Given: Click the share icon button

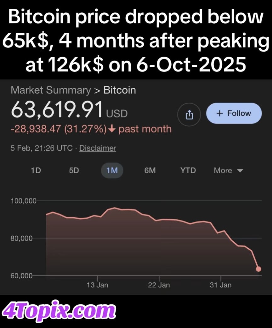Looking at the screenshot, I should pyautogui.click(x=189, y=115).
